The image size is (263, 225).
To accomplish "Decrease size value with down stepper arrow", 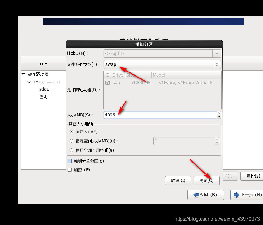I will [x=219, y=117].
